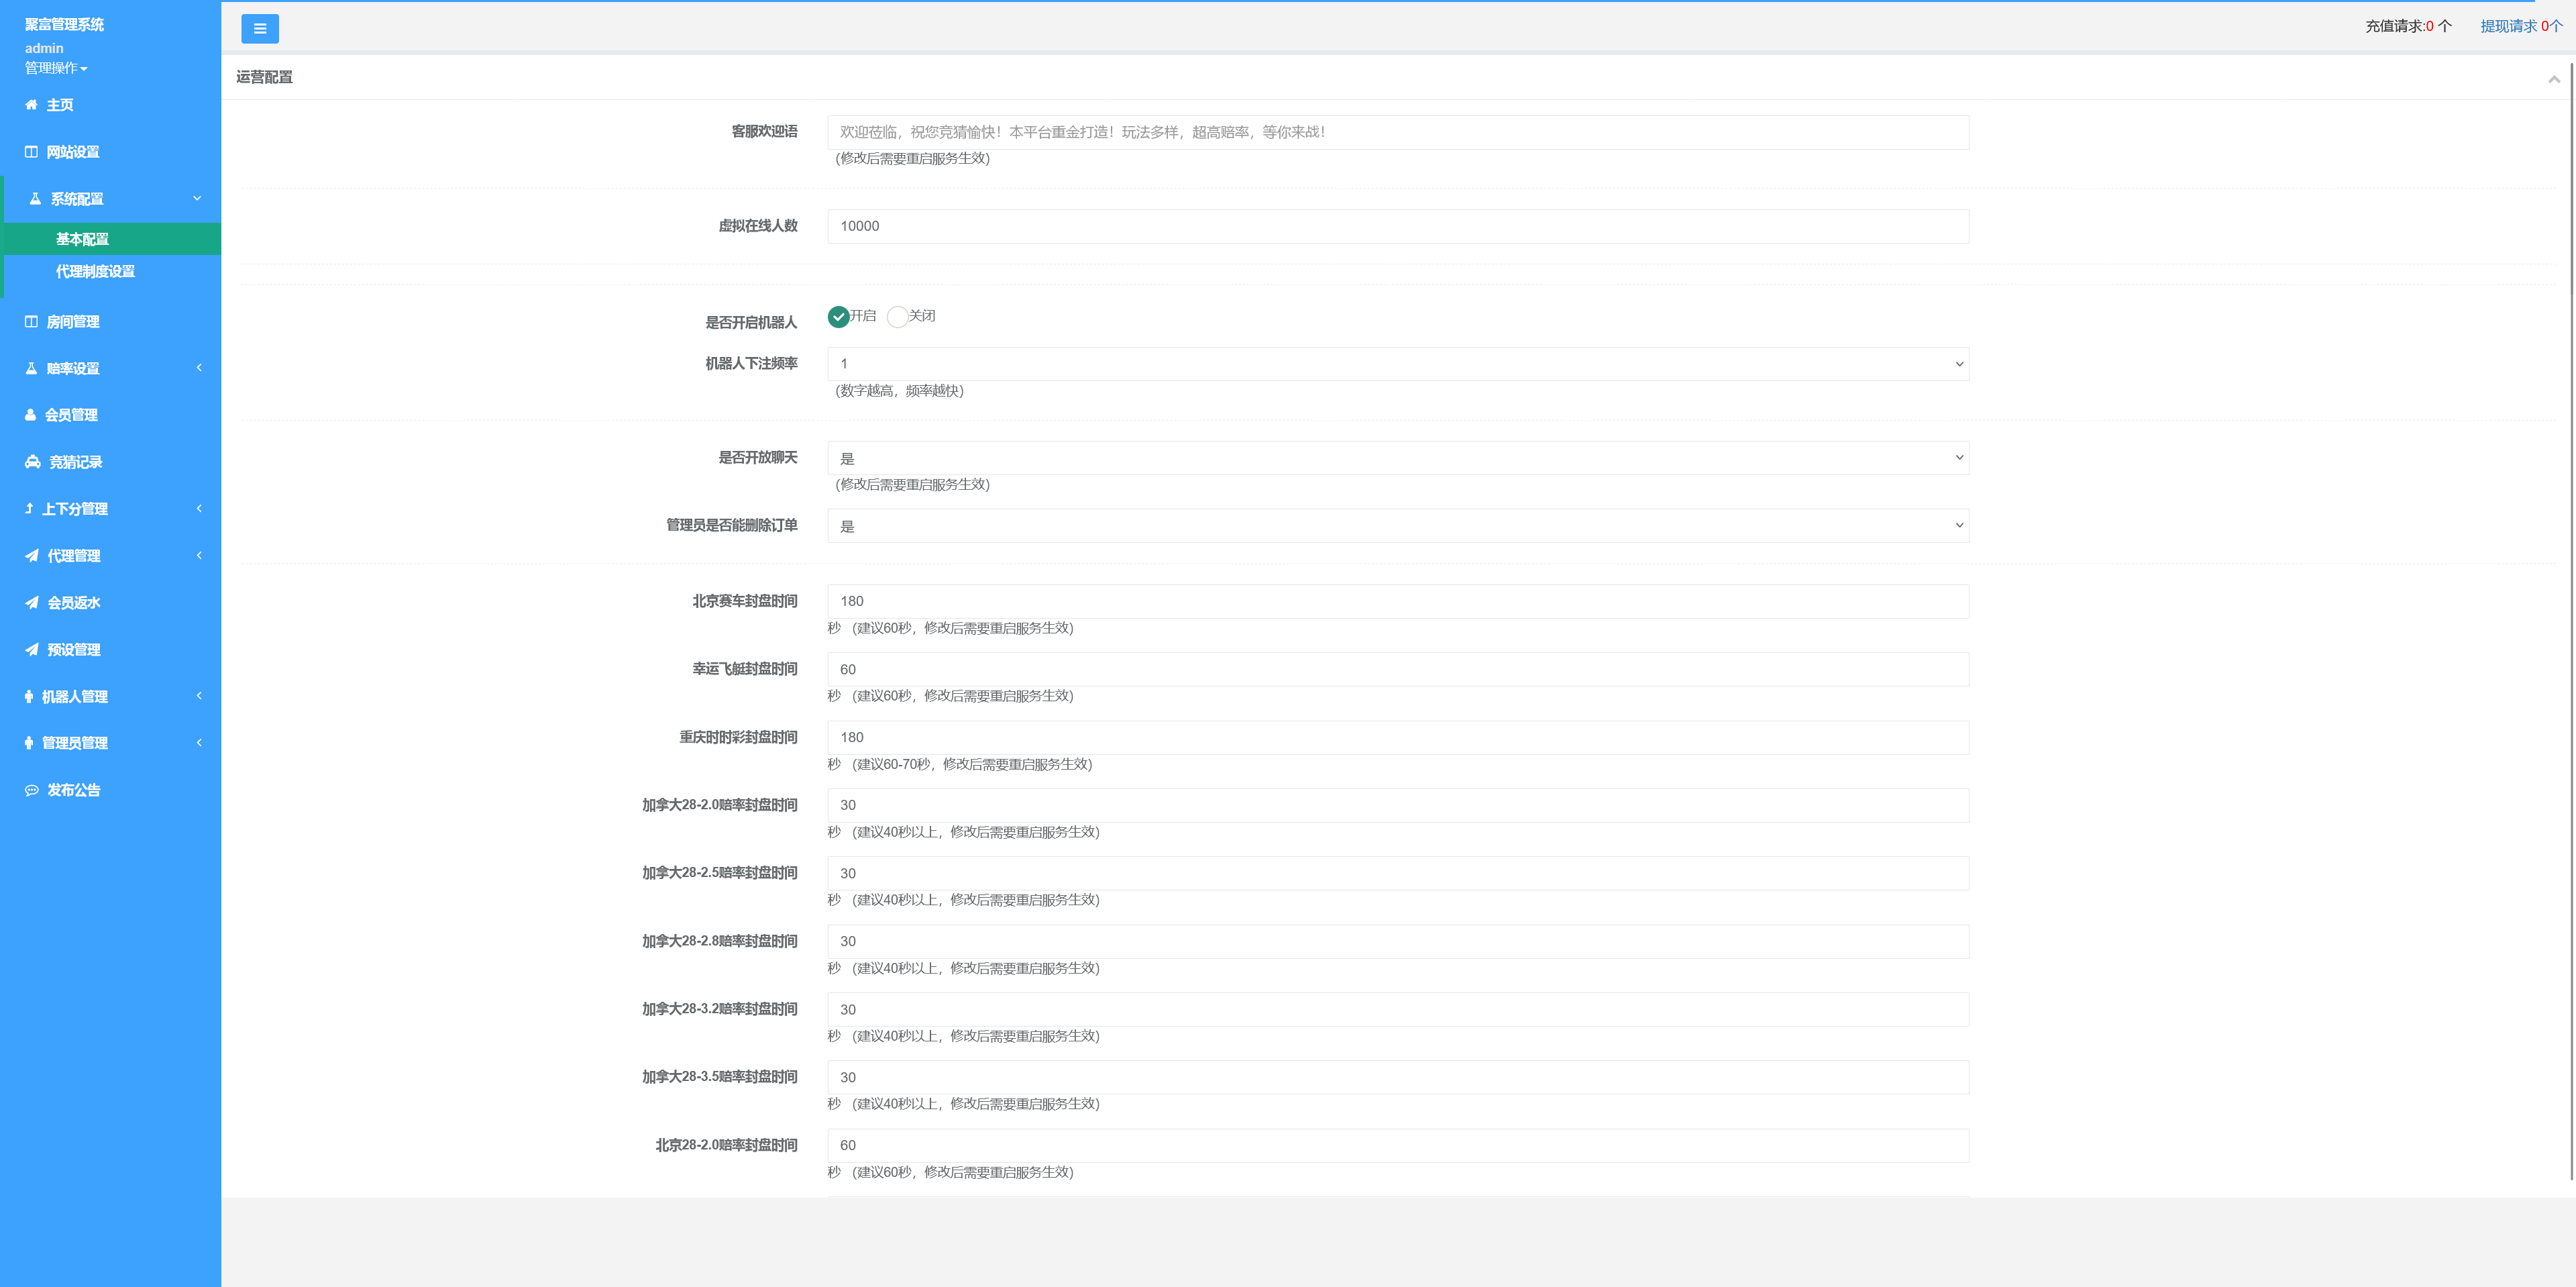
Task: Collapse 运营配置 panel with the chevron icon
Action: 2553,79
